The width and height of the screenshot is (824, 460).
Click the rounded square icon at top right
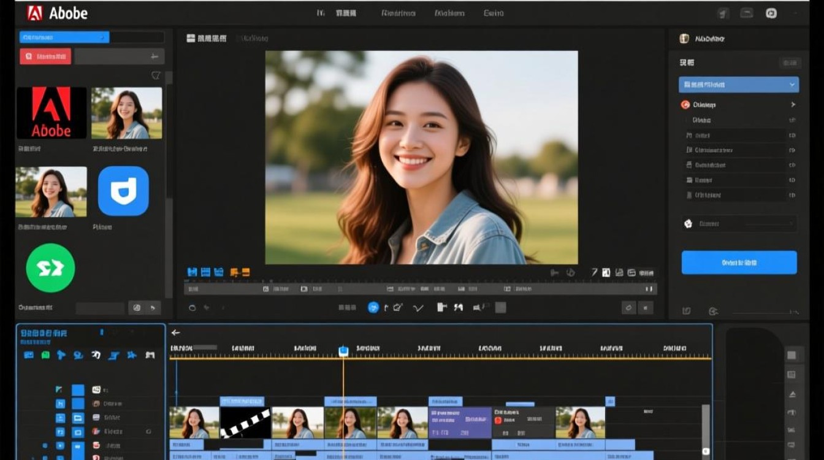(771, 13)
